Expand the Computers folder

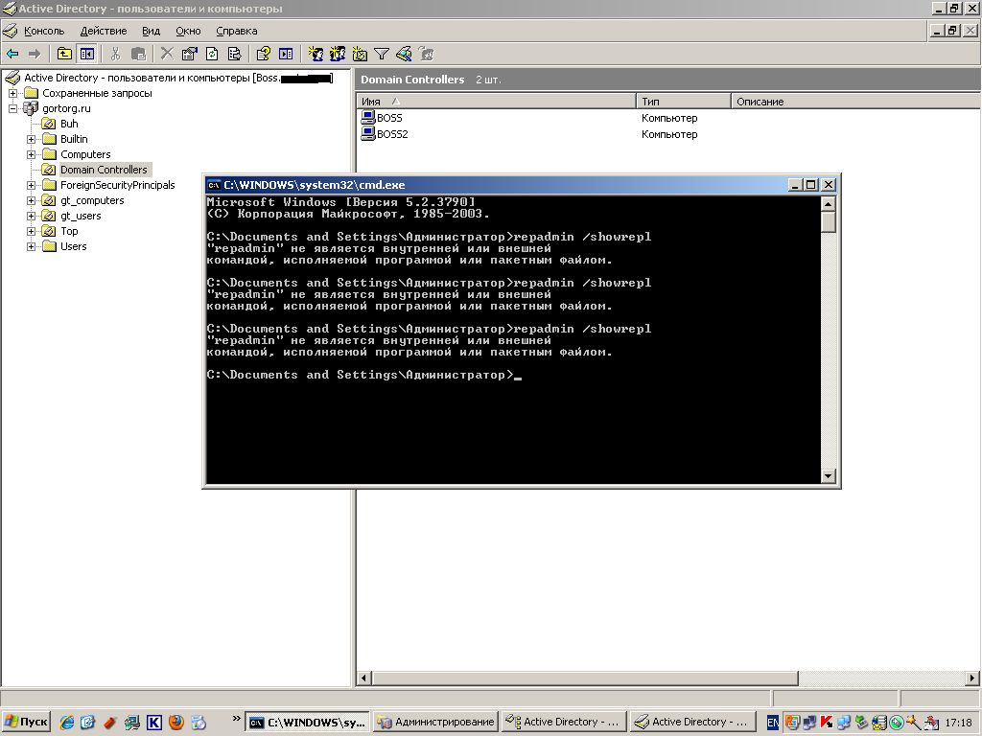click(x=31, y=154)
